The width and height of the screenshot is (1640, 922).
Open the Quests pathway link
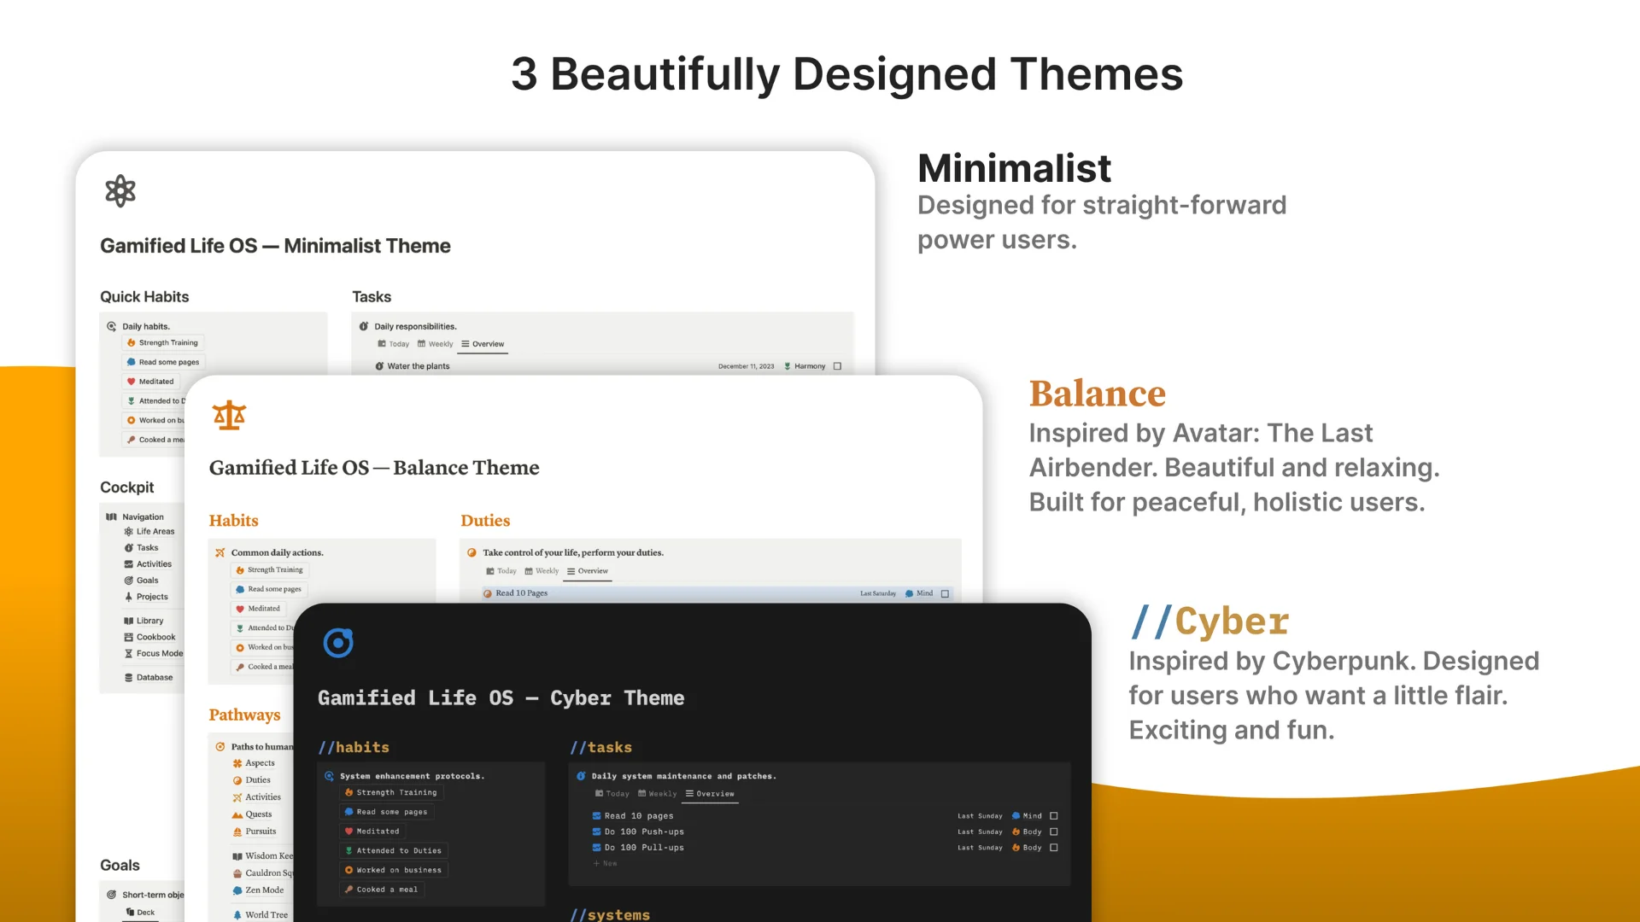click(258, 814)
